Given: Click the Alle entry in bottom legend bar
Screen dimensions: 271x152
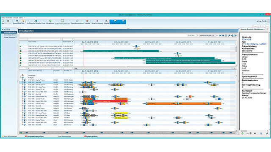Looking at the screenshot, I should [x=22, y=133].
